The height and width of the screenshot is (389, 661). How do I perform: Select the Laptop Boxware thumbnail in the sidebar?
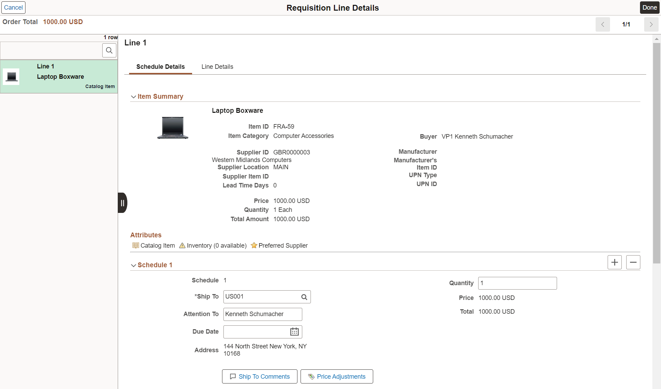[x=11, y=76]
